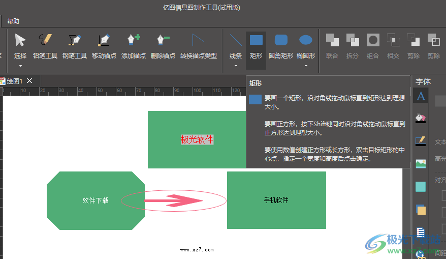Click the www.xz7.com text on canvas

197,250
